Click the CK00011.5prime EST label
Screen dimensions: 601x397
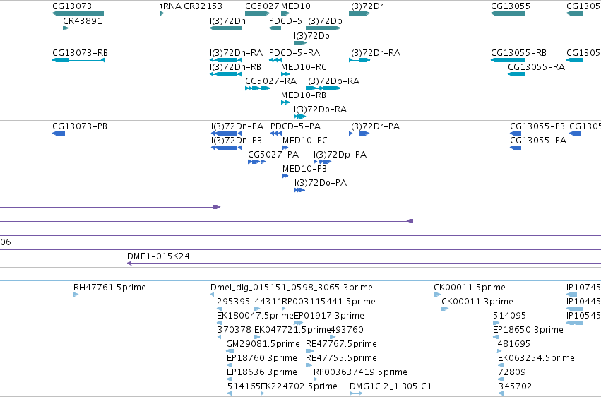click(x=470, y=287)
